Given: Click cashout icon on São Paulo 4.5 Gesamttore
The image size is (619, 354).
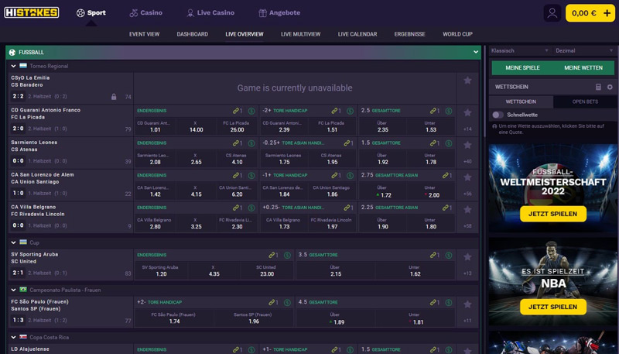Looking at the screenshot, I should click(449, 303).
